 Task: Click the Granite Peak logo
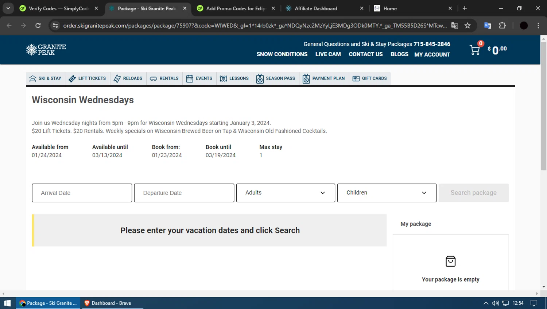(46, 50)
